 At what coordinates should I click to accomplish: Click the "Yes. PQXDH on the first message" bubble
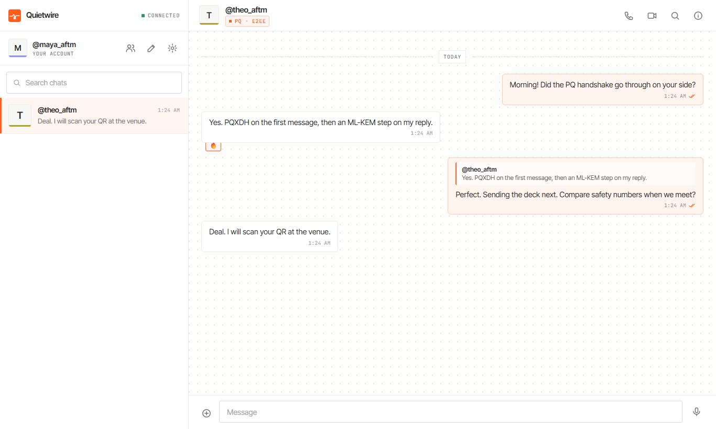[x=321, y=127]
